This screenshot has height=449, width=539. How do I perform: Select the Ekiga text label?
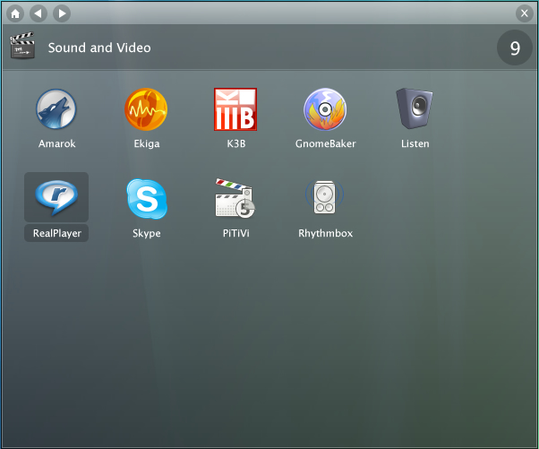coord(147,143)
